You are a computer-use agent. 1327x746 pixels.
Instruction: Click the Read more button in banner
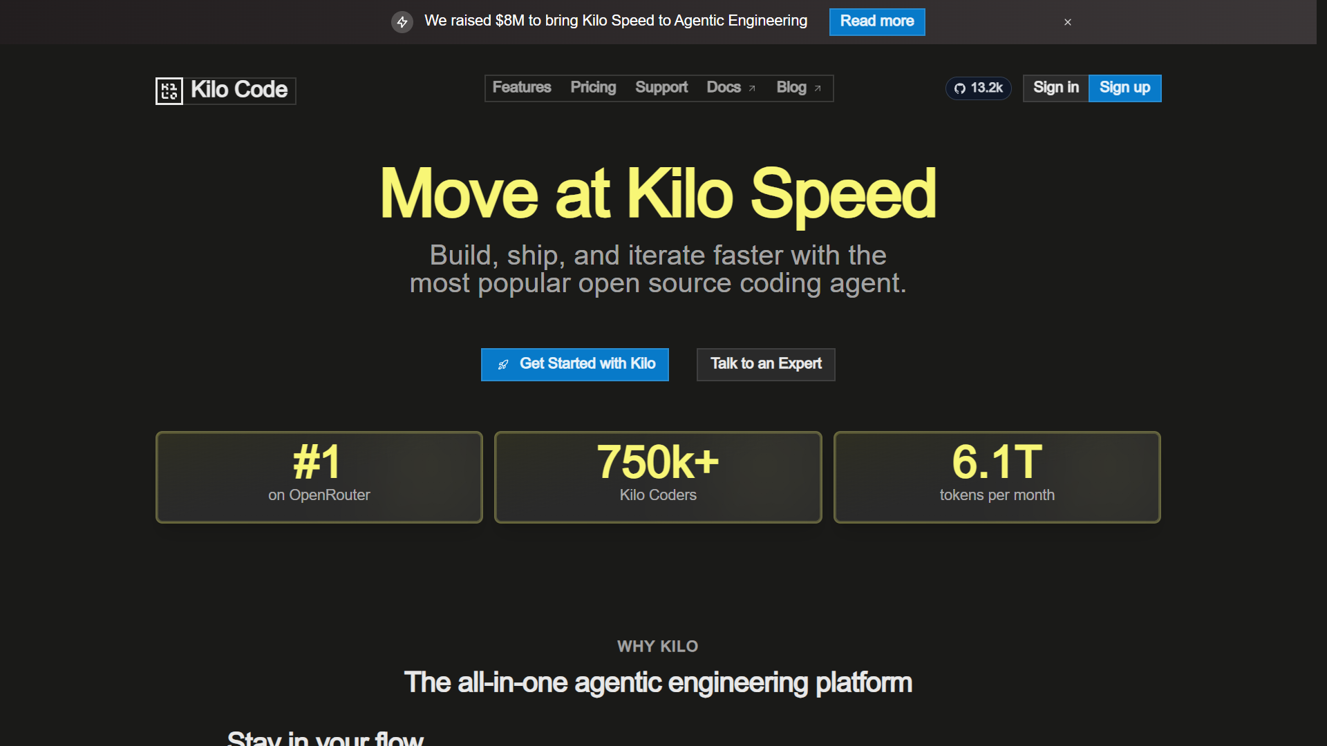pos(877,21)
